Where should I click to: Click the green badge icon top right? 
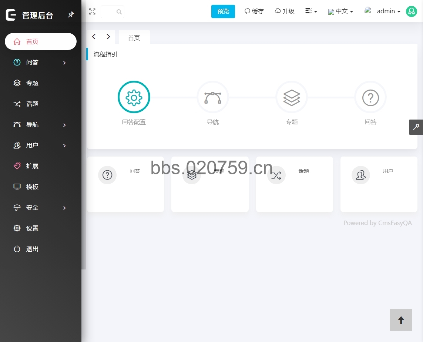[x=411, y=11]
